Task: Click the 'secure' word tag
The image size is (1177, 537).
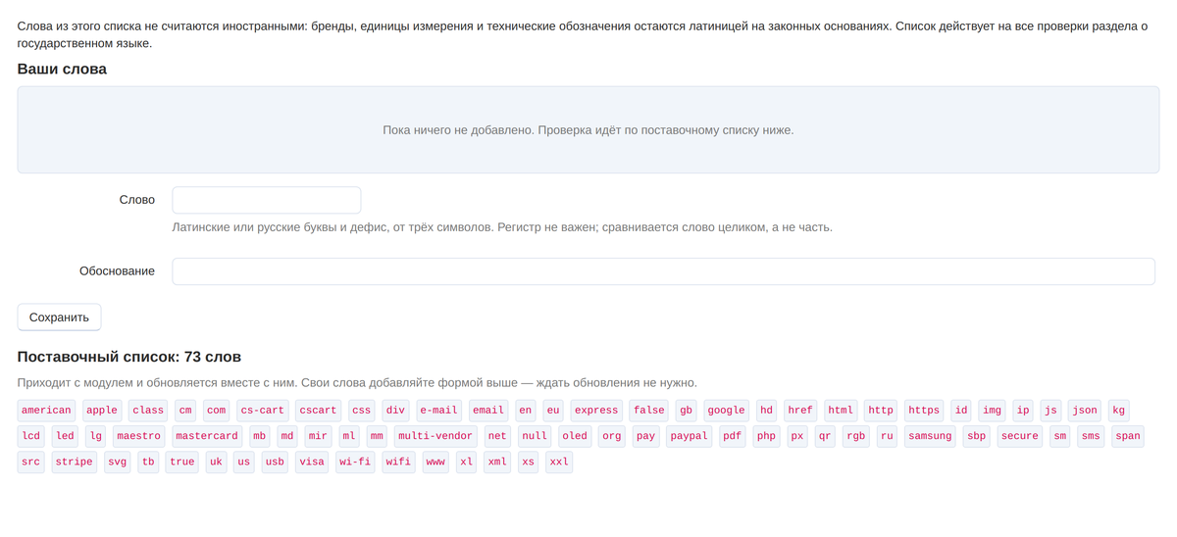Action: pos(1019,436)
